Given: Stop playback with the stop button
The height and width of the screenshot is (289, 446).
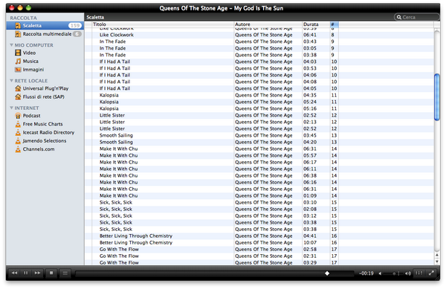Looking at the screenshot, I should click(x=51, y=273).
